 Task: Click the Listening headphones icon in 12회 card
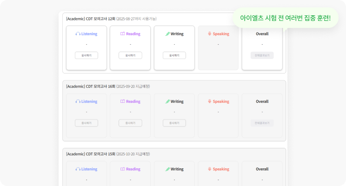coord(78,34)
